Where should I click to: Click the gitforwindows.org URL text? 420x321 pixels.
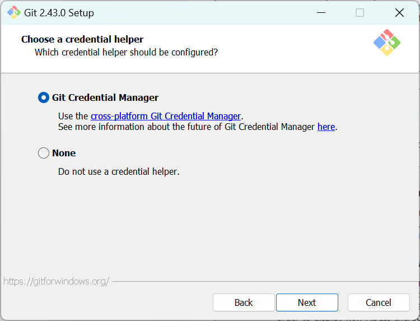tap(56, 281)
